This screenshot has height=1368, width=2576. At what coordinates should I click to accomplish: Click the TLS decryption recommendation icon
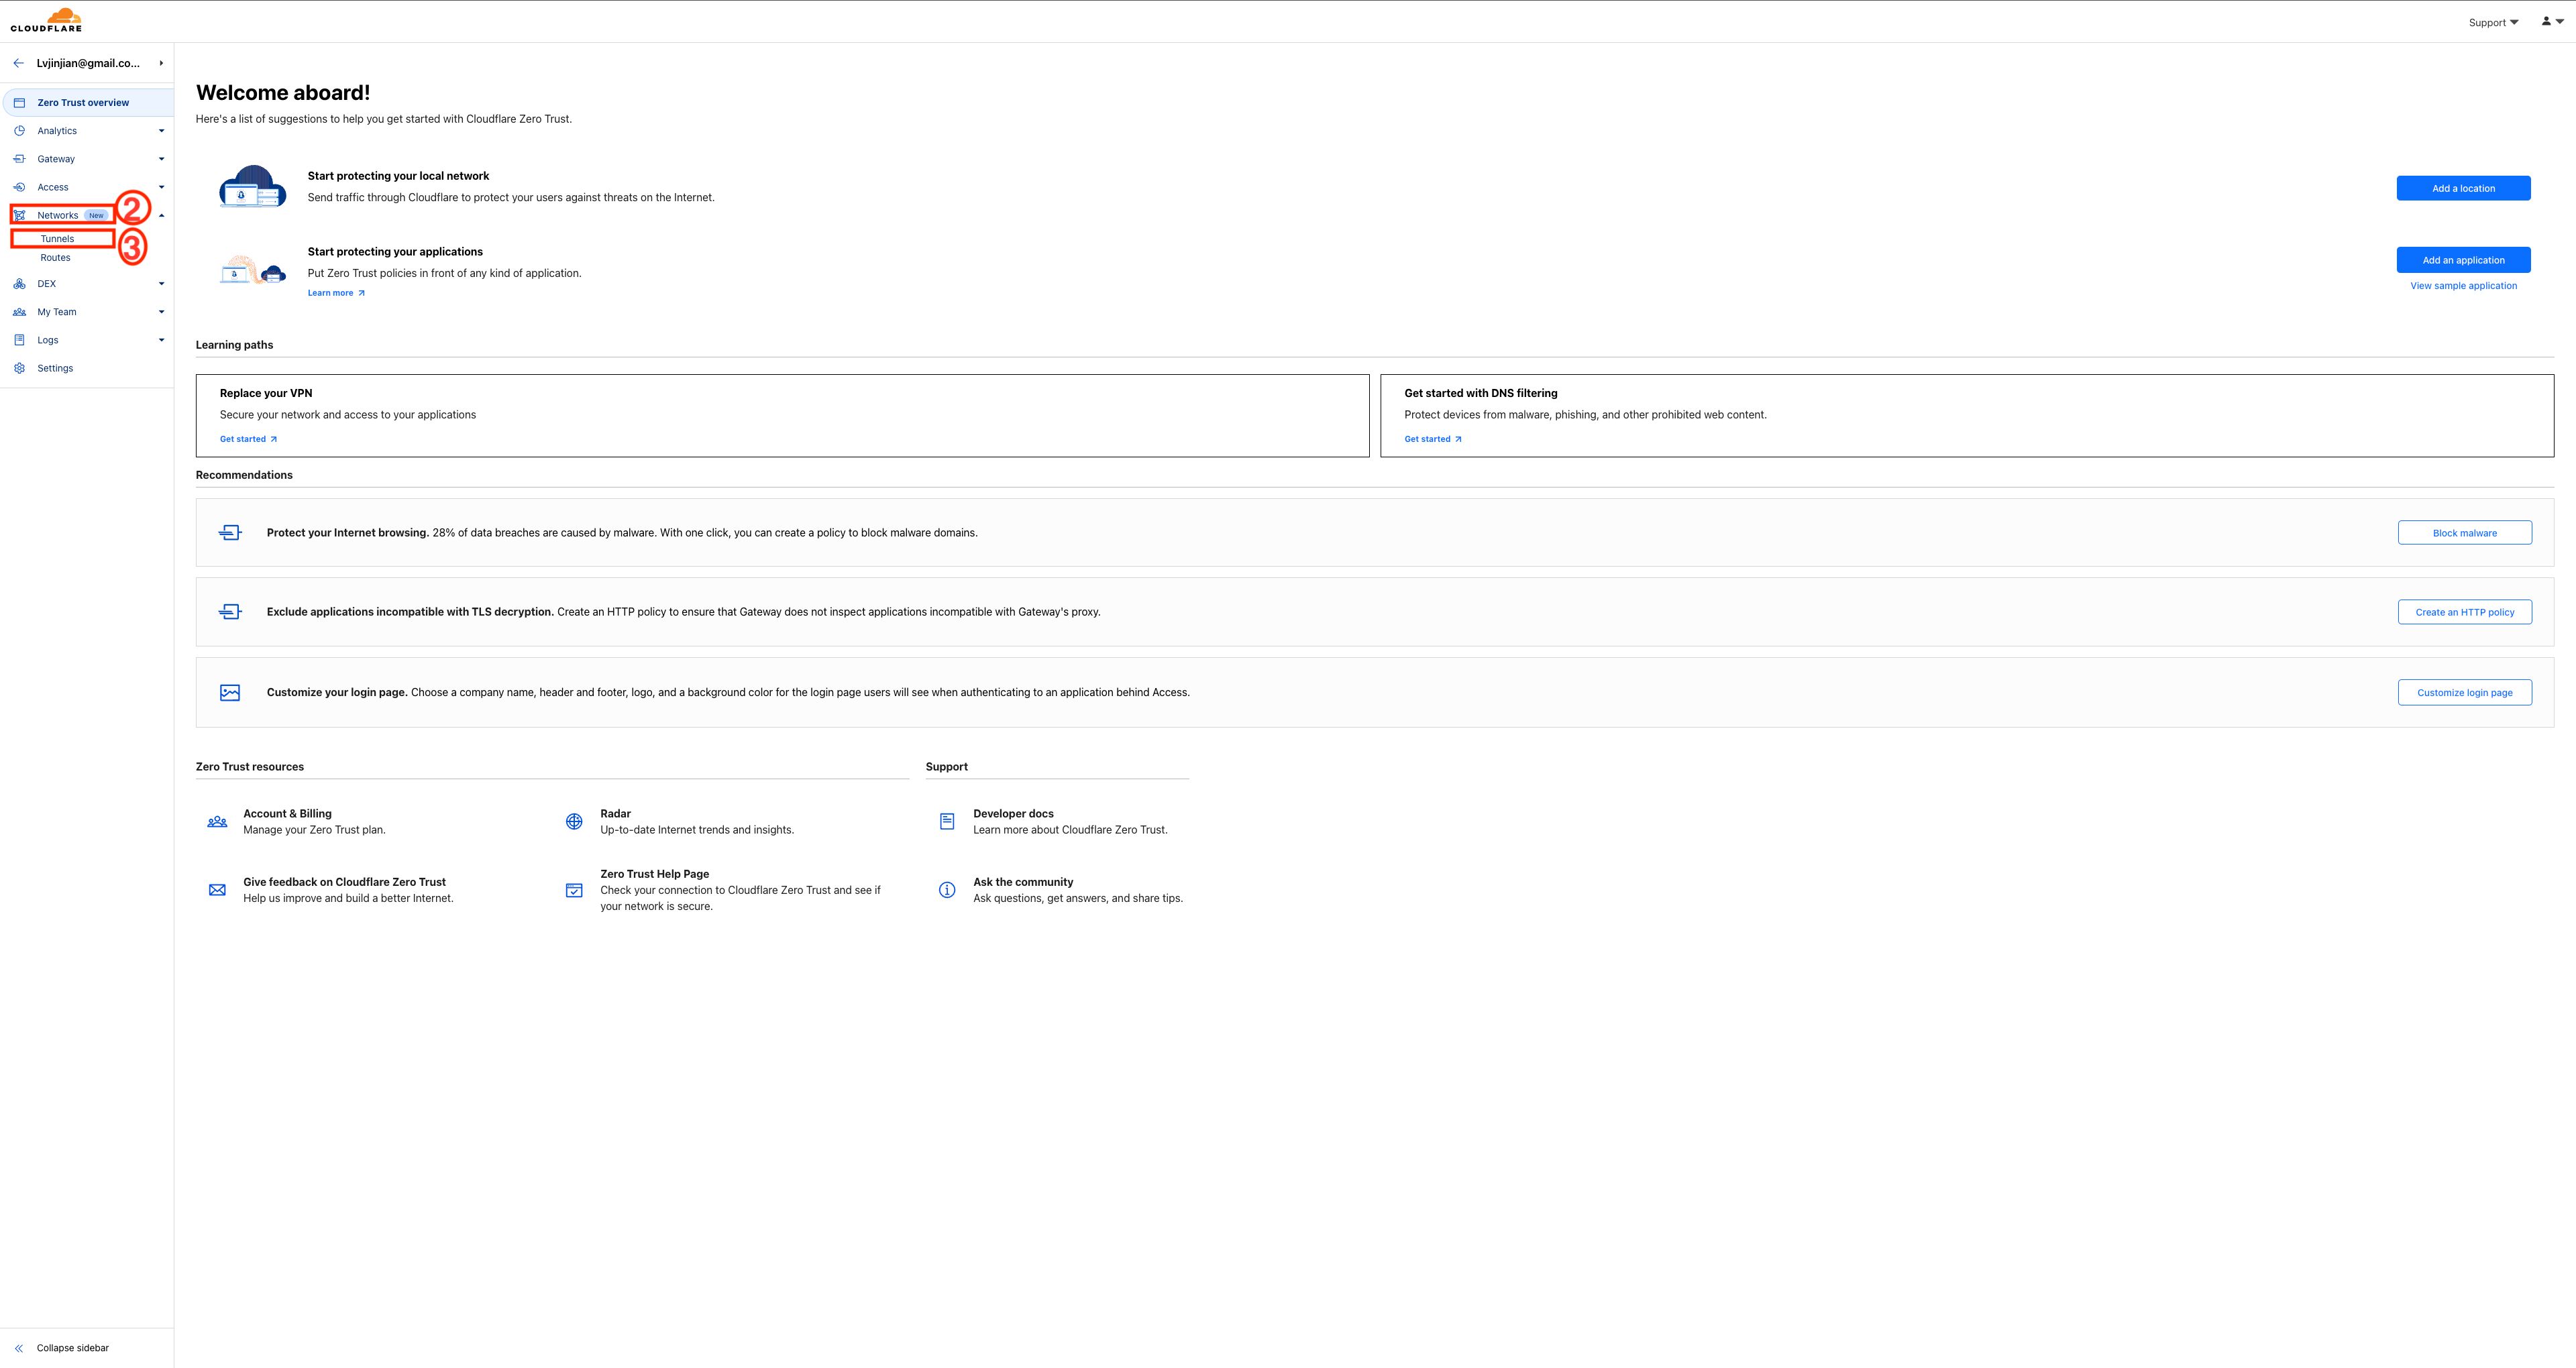click(230, 612)
